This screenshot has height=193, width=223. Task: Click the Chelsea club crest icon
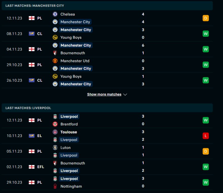click(55, 14)
